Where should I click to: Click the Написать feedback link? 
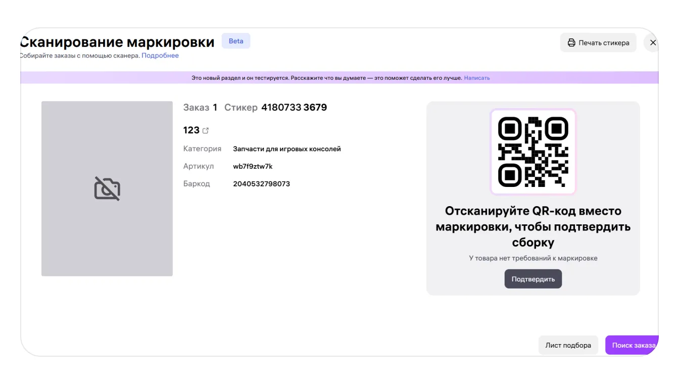[x=476, y=78]
